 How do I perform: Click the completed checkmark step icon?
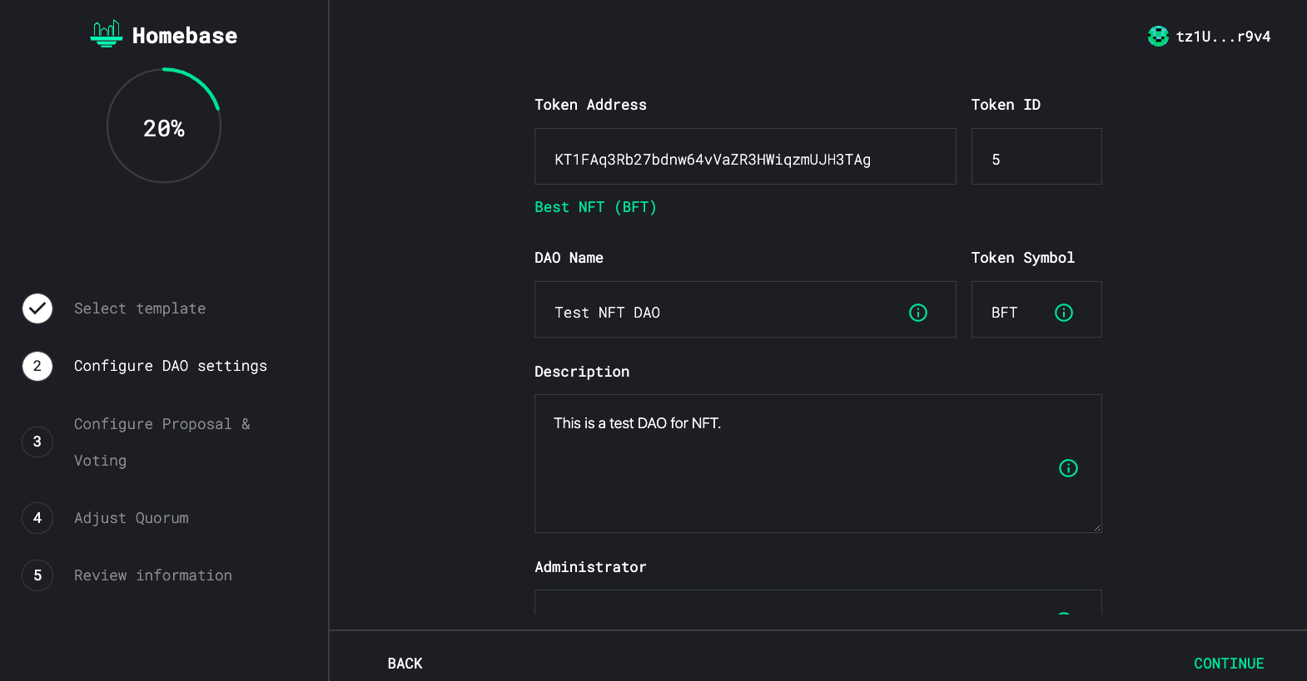point(37,308)
